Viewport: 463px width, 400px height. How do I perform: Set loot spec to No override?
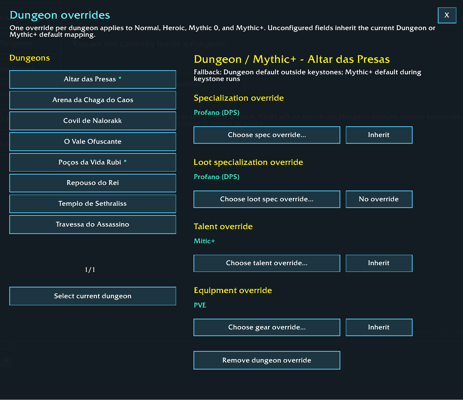click(379, 199)
